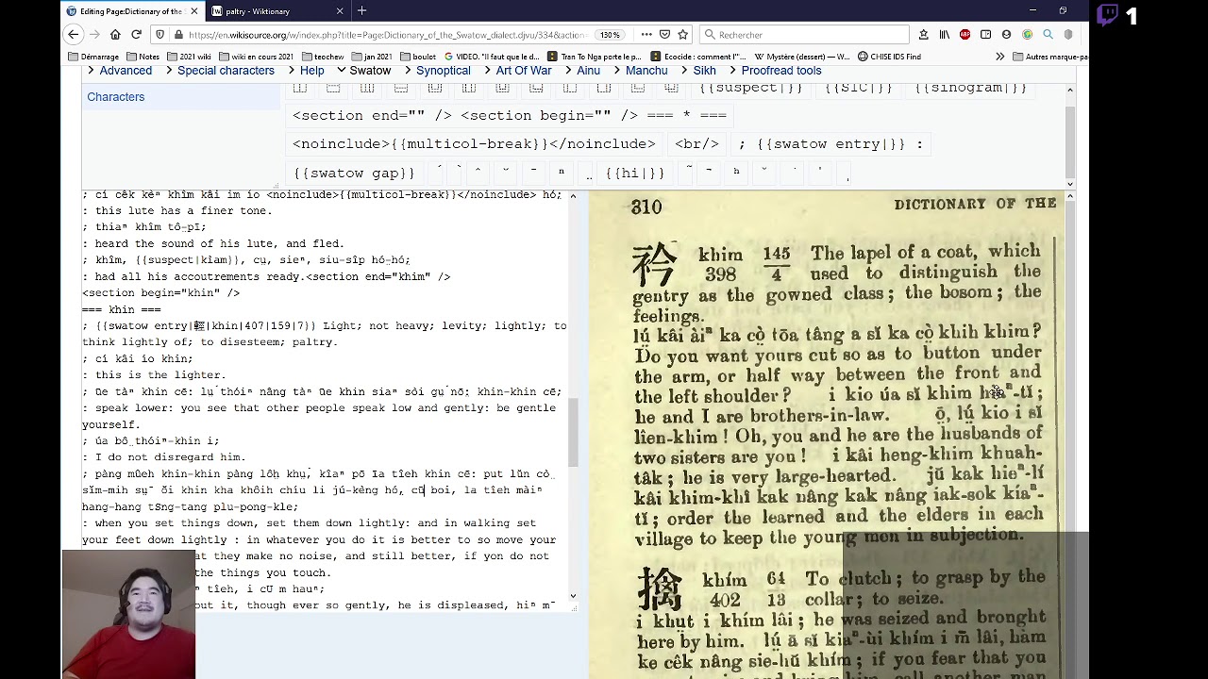Show more bookmarks via double-chevron overflow
The image size is (1208, 679).
[1000, 57]
